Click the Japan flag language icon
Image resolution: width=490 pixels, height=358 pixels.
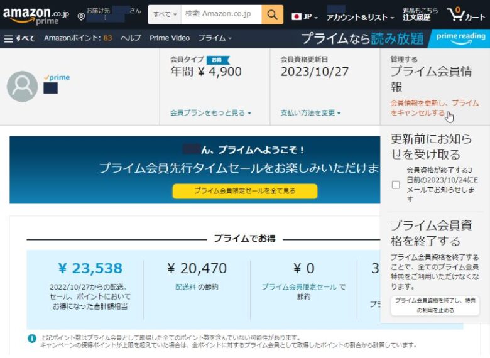click(296, 16)
